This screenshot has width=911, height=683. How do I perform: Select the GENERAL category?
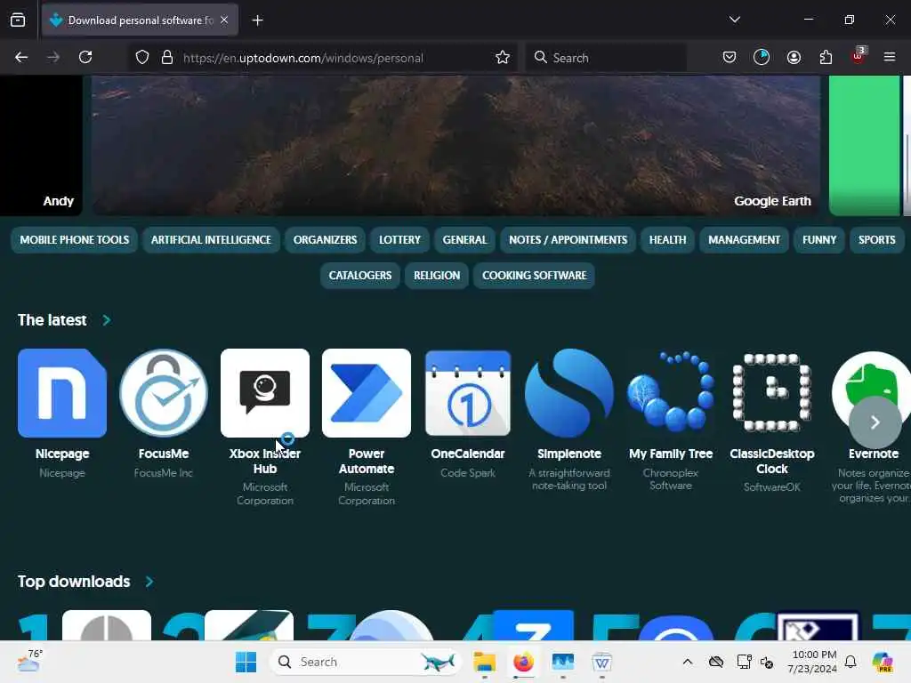(464, 240)
